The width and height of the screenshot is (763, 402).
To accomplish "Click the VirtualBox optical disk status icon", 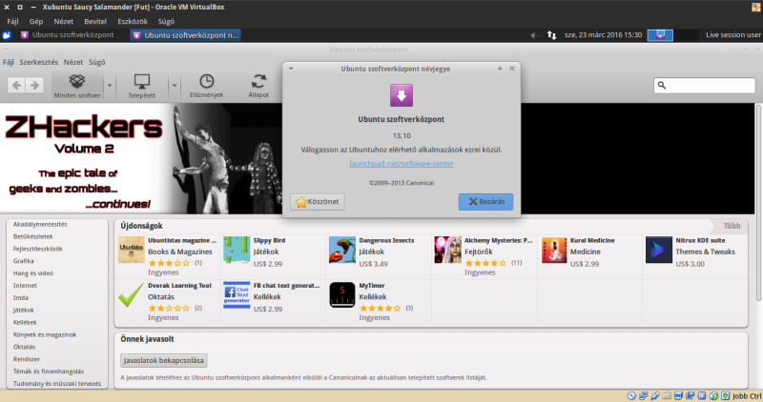I will 631,396.
